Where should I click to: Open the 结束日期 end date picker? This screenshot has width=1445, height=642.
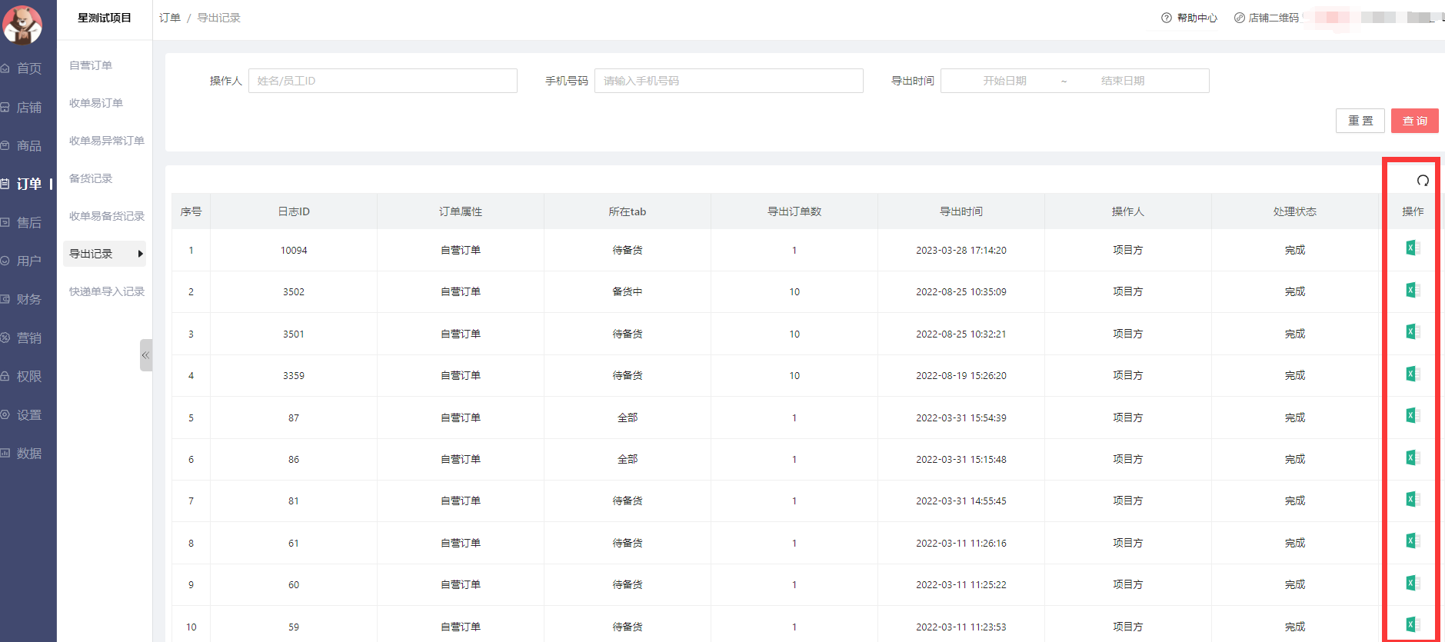point(1122,81)
